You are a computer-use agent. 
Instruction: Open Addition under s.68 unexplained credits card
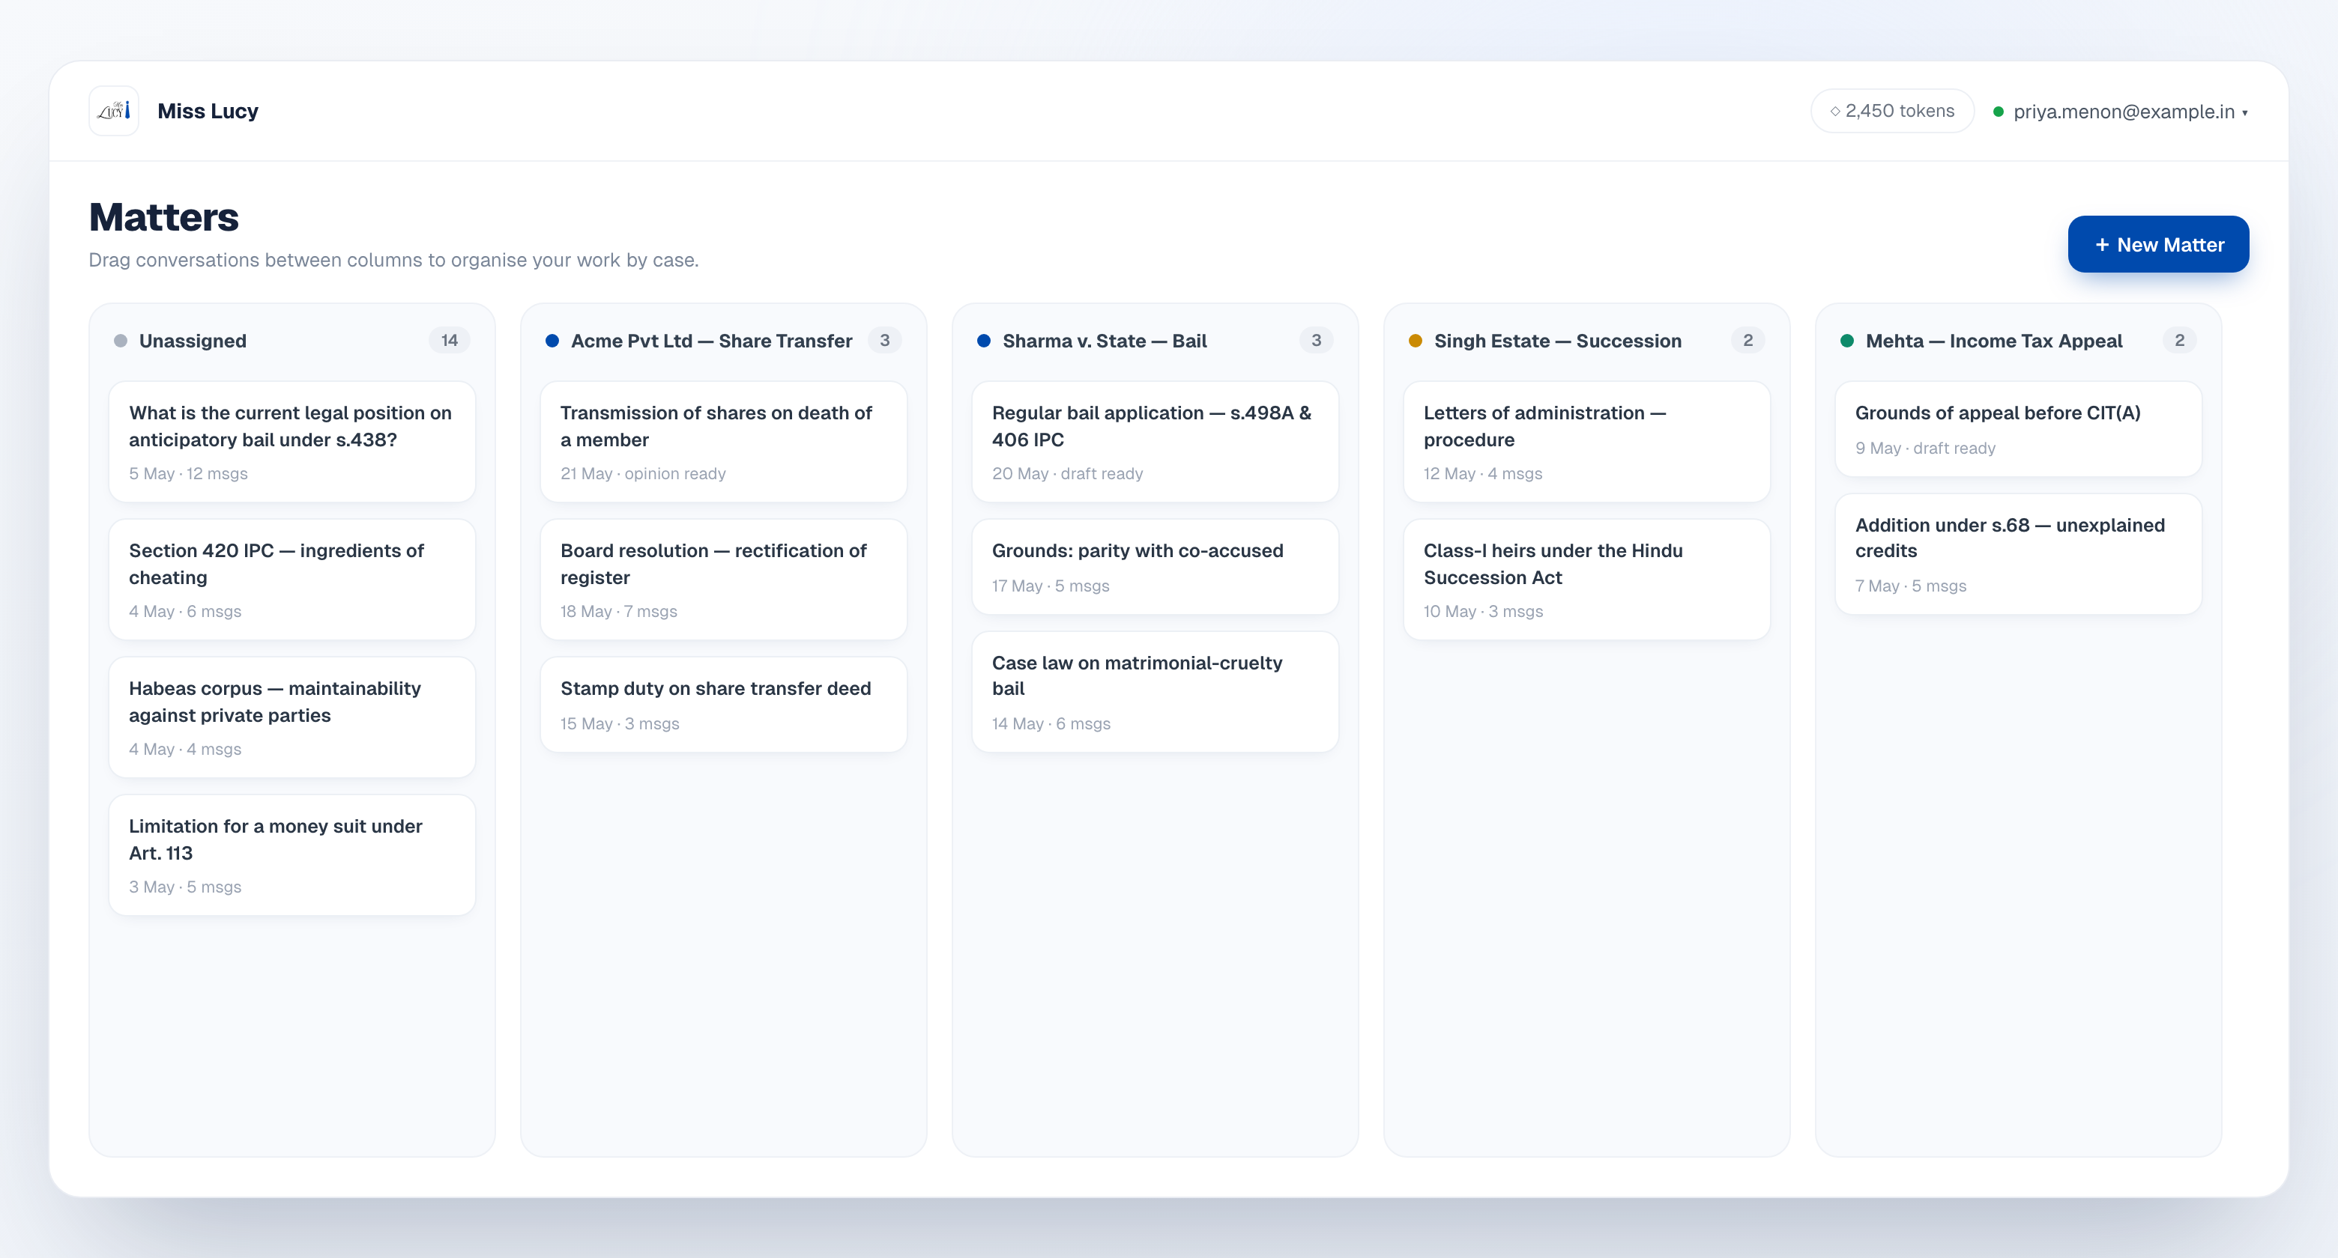pyautogui.click(x=2019, y=554)
